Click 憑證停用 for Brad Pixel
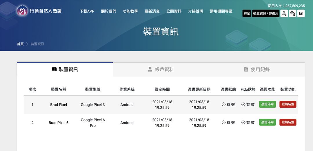 pyautogui.click(x=267, y=104)
